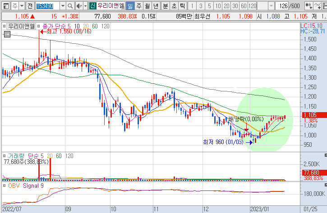Select the 년 yearly period tab
Image resolution: width=327 pixels, height=213 pixels.
156,6
